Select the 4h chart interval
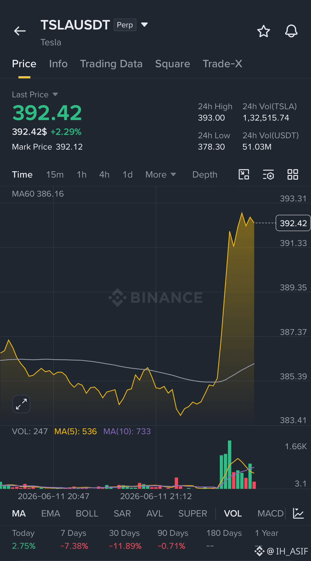The height and width of the screenshot is (561, 311). click(x=104, y=174)
